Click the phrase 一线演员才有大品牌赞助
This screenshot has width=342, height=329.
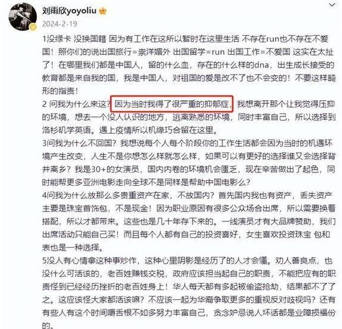point(267,222)
